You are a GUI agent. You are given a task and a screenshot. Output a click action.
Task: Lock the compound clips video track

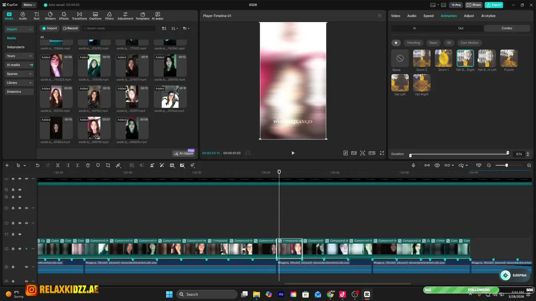[13, 249]
